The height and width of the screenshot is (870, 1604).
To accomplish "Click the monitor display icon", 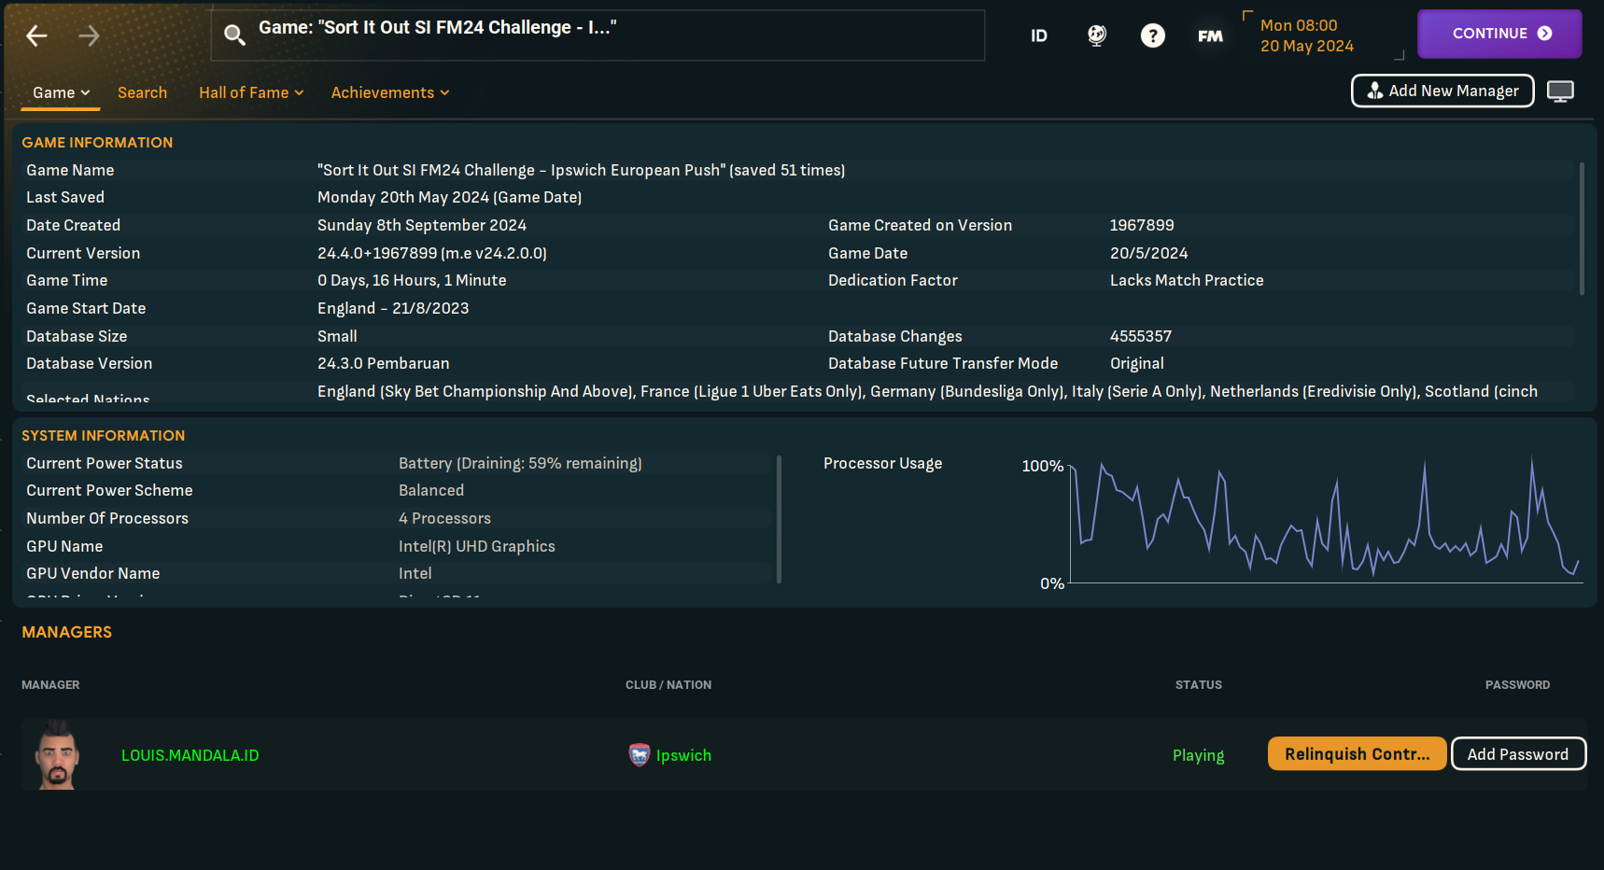I will point(1560,91).
